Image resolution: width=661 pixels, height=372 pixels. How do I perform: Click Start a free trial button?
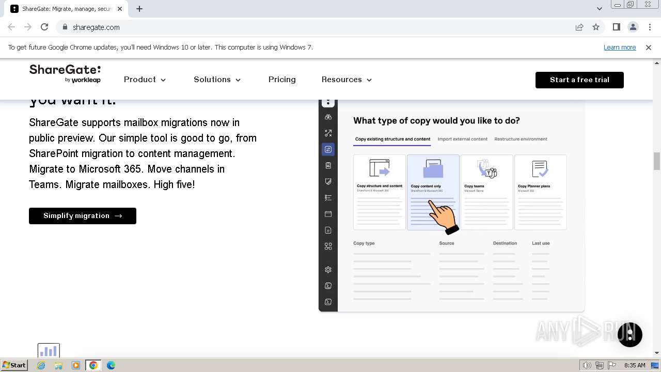579,80
